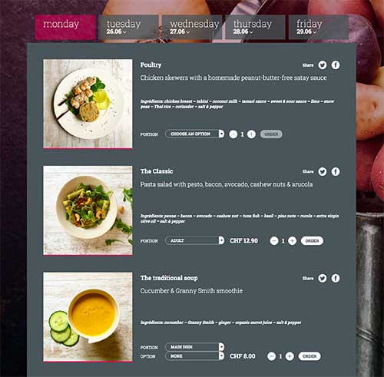Open the Adult portion dropdown
Image resolution: width=384 pixels, height=377 pixels.
194,240
